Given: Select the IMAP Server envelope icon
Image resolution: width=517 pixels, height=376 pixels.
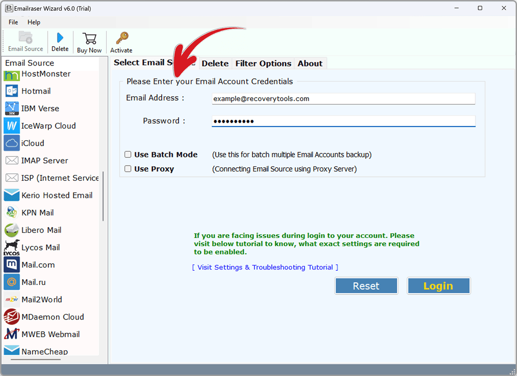Looking at the screenshot, I should point(11,160).
